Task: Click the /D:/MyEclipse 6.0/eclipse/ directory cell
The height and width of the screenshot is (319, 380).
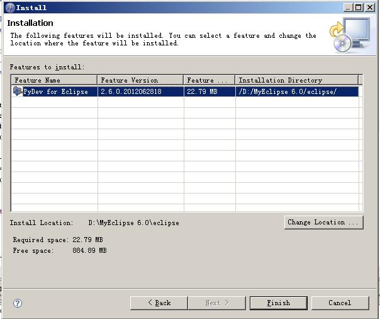Action: (297, 91)
